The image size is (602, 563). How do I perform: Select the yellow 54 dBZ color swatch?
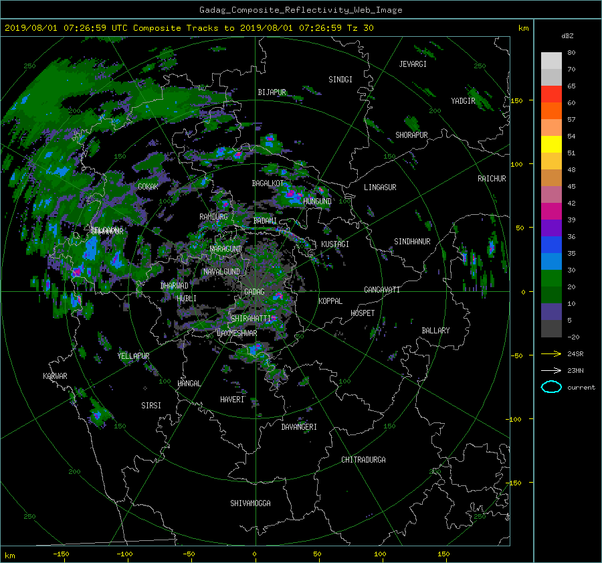point(551,145)
